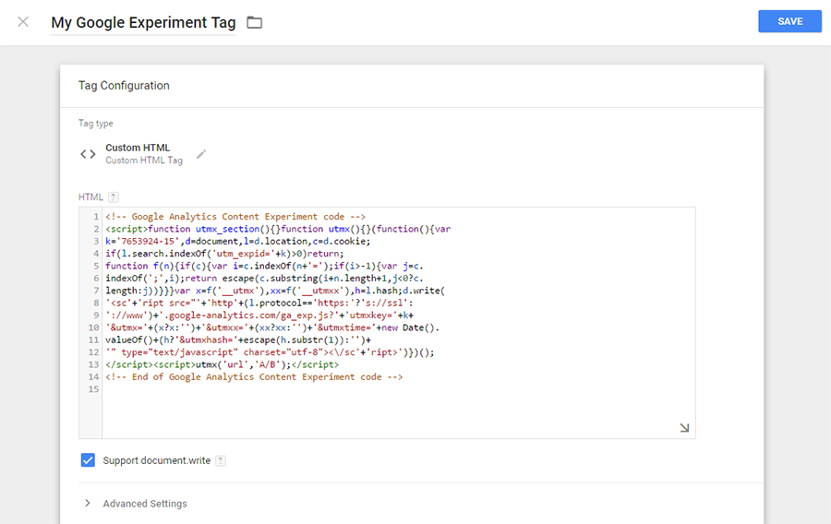
Task: Open the help icon beside HTML label
Action: 113,197
